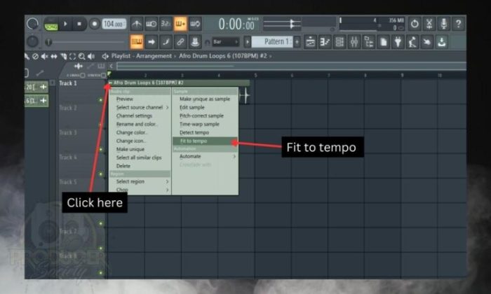Image resolution: width=491 pixels, height=294 pixels.
Task: Open the Bar snap dropdown
Action: (x=226, y=42)
